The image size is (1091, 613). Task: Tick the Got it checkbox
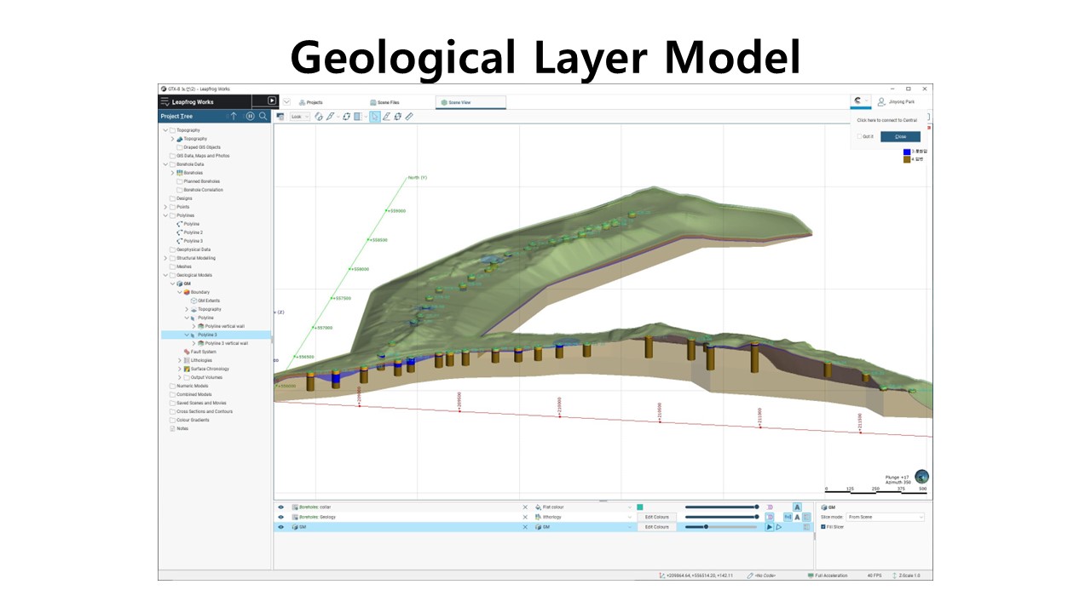coord(859,136)
